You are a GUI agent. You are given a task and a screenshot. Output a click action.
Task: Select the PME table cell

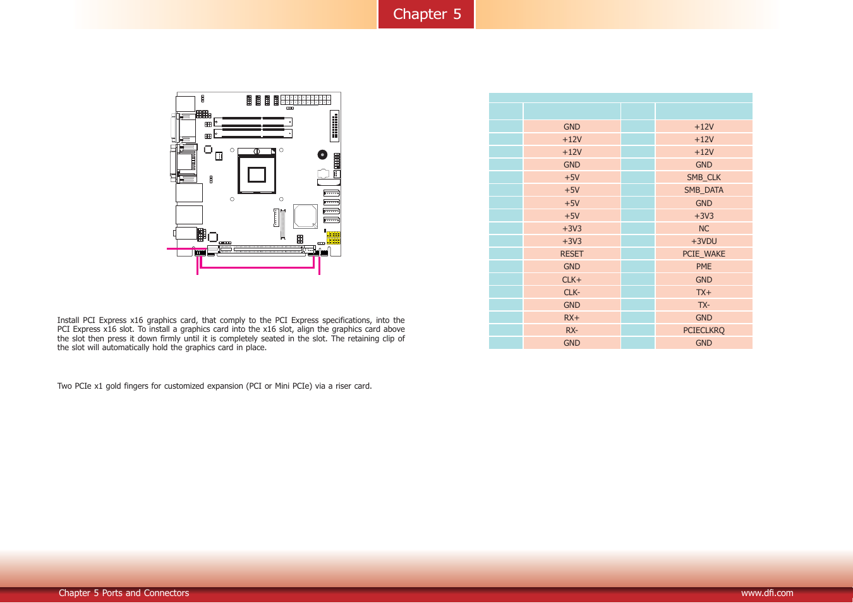pyautogui.click(x=704, y=267)
